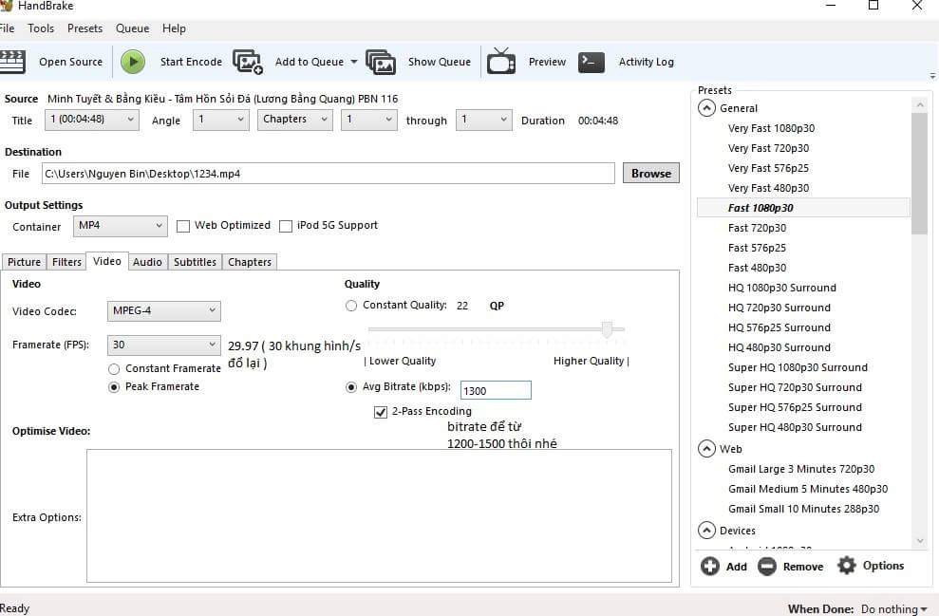The height and width of the screenshot is (616, 939).
Task: Click the Start Encode label
Action: click(191, 62)
